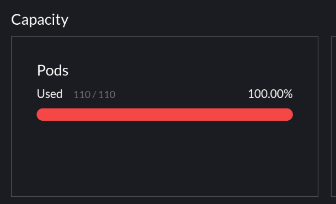
Task: Select the Pods card title
Action: click(53, 71)
